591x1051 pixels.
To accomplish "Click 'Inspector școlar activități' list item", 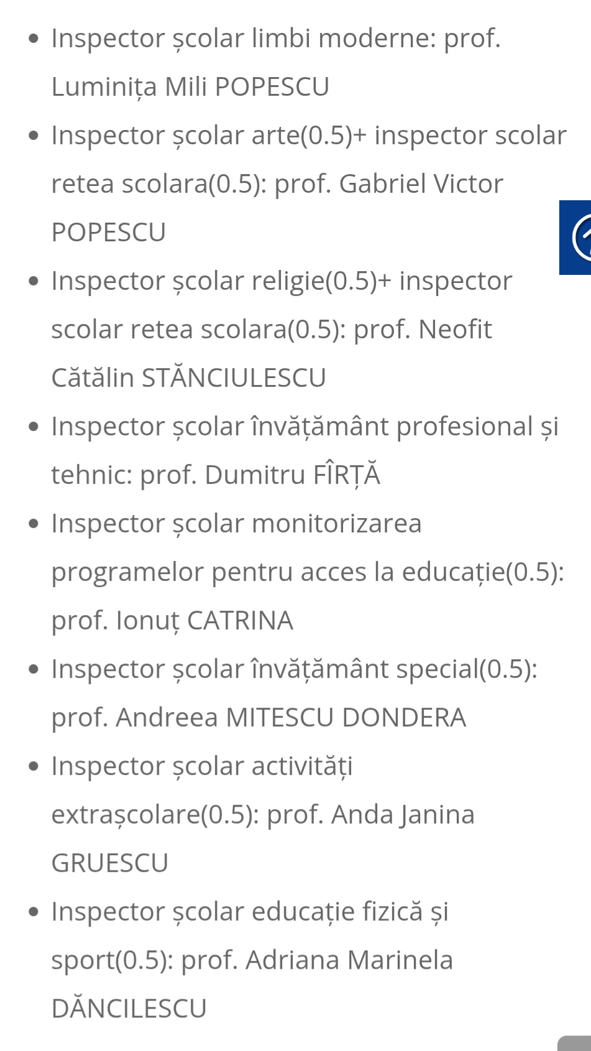I will tap(202, 766).
